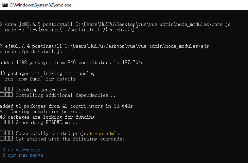Image resolution: width=248 pixels, height=163 pixels.
Task: Click the box glyphs before 'Invoking generators'
Action: pyautogui.click(x=6, y=89)
